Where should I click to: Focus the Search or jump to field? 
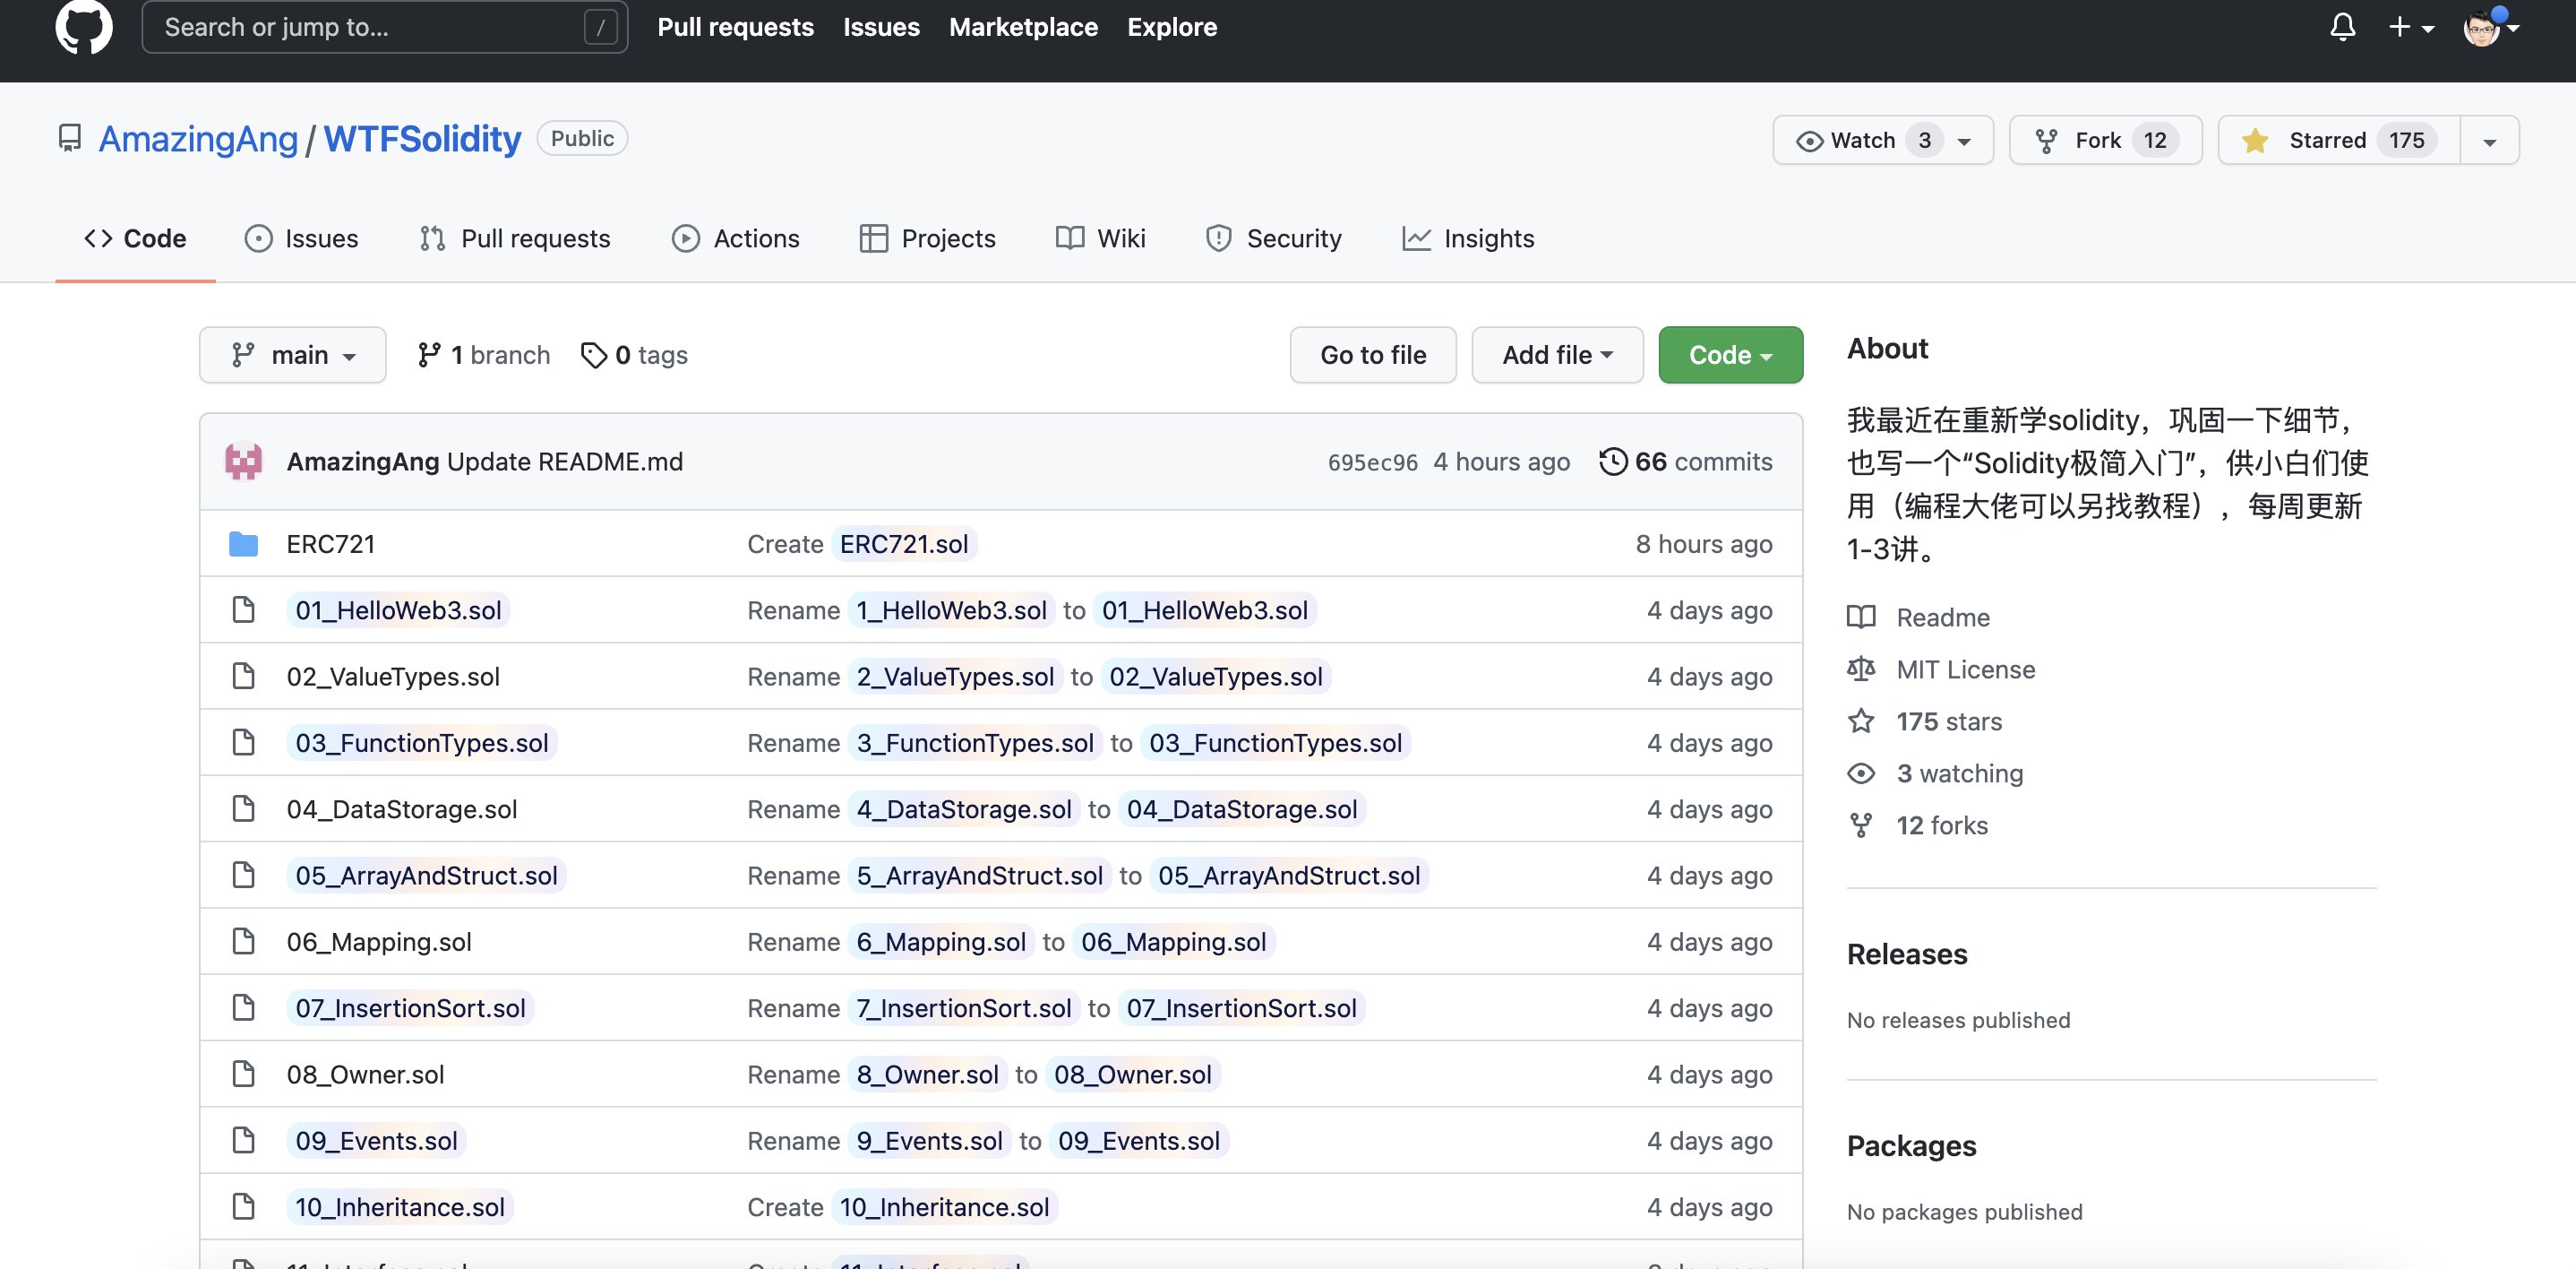pos(370,27)
